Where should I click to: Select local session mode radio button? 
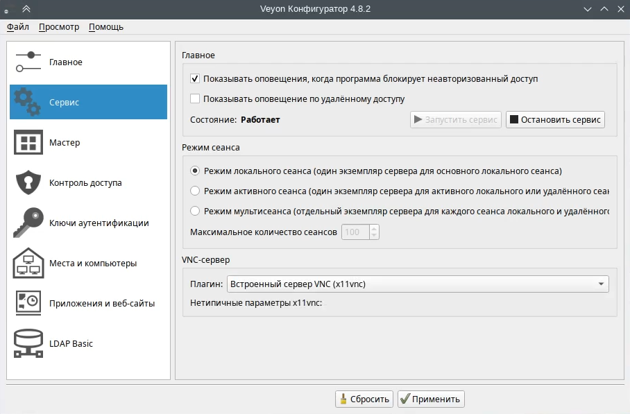click(195, 171)
